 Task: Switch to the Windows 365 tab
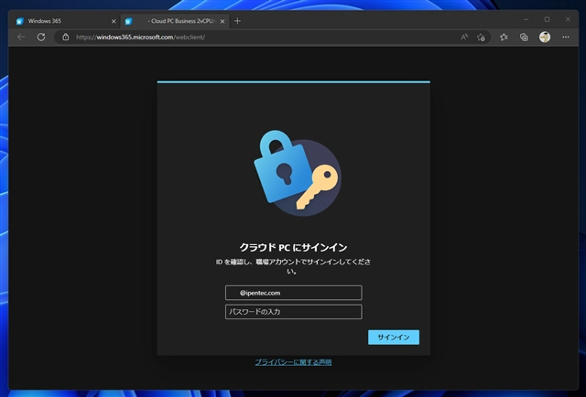tap(65, 21)
